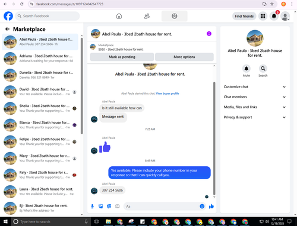The width and height of the screenshot is (297, 226).
Task: Click the browser address bar URL
Action: tap(69, 4)
